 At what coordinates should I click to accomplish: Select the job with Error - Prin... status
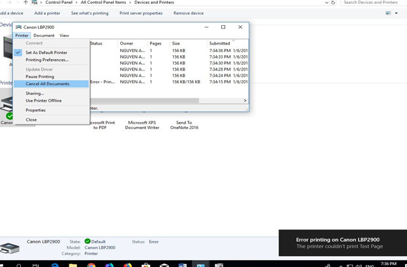pyautogui.click(x=169, y=82)
